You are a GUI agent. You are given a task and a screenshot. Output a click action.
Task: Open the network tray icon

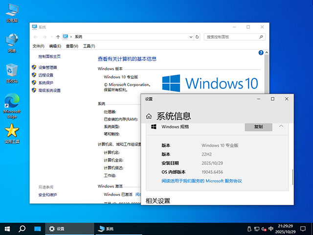point(256,229)
